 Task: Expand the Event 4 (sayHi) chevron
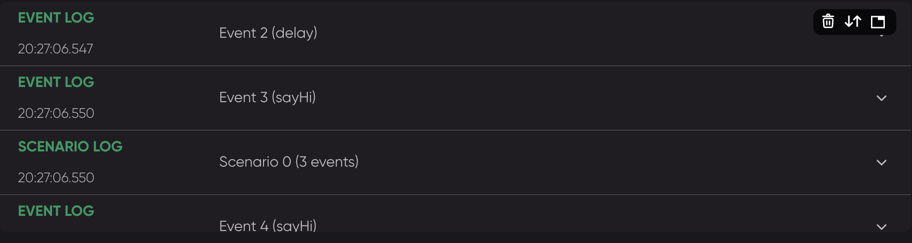tap(882, 227)
